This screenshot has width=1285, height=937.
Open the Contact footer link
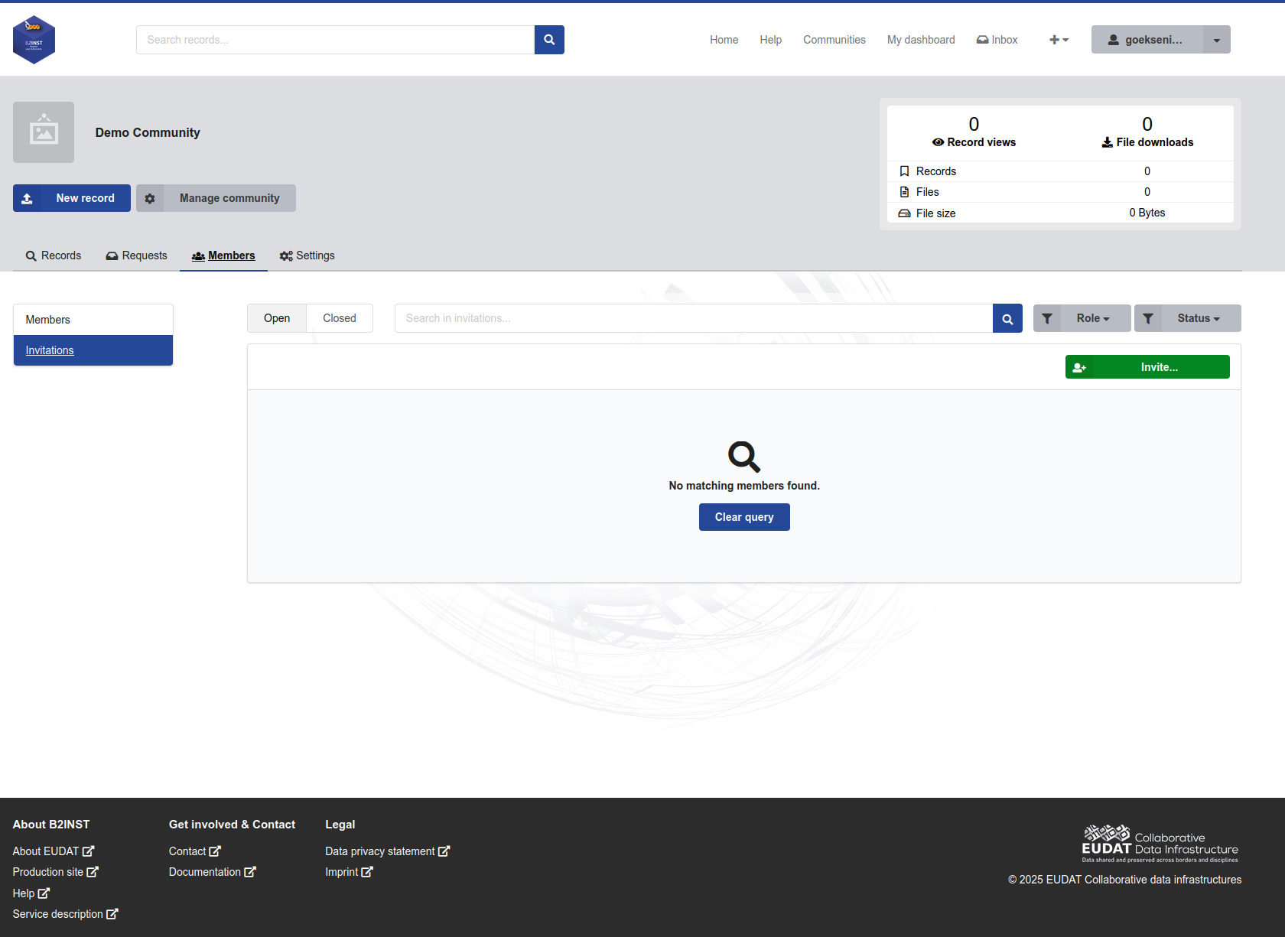(x=195, y=851)
